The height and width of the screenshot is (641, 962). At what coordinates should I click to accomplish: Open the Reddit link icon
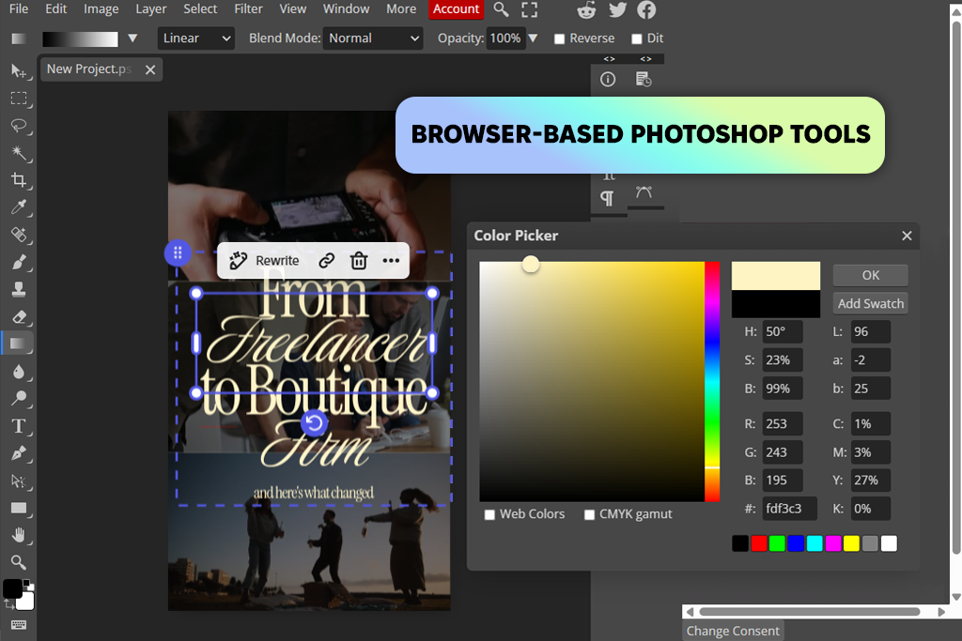tap(586, 9)
